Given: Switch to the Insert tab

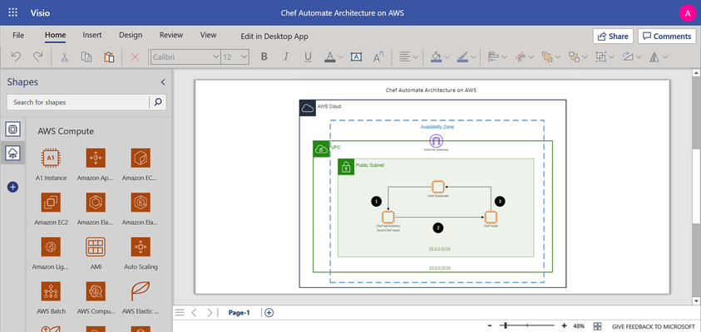Looking at the screenshot, I should pos(92,35).
